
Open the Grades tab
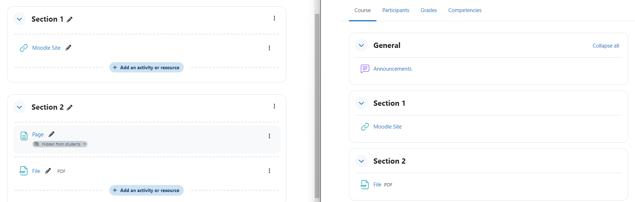429,10
